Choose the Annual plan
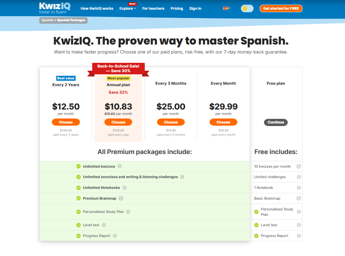Image resolution: width=345 pixels, height=256 pixels. click(118, 122)
